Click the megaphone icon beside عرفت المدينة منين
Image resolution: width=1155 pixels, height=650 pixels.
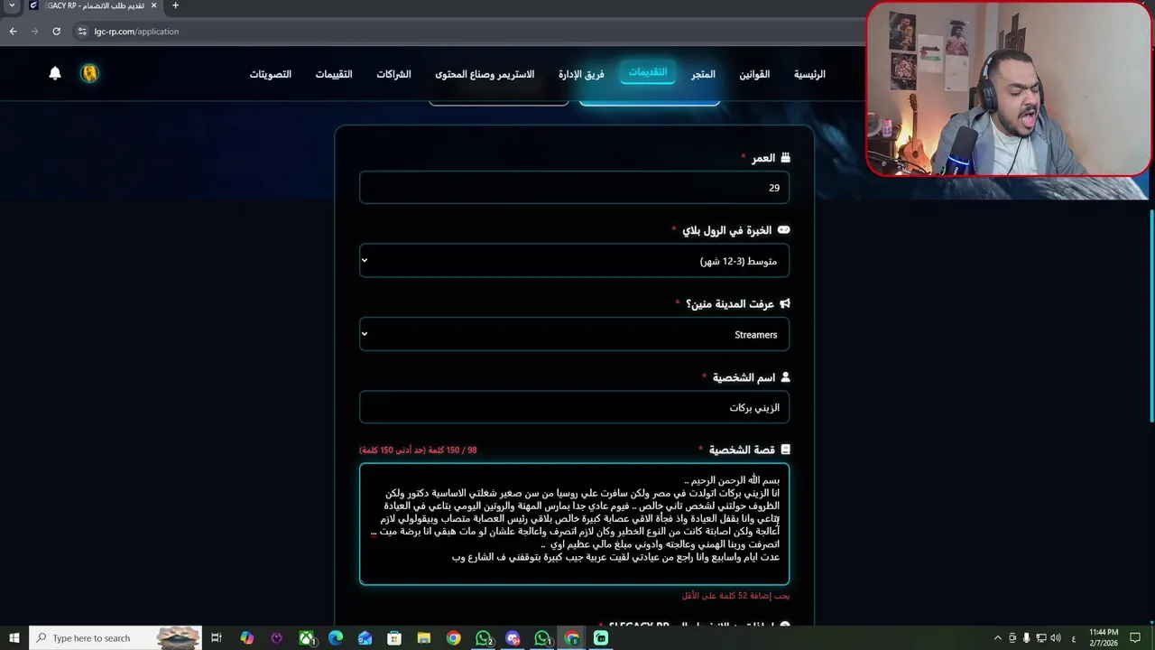tap(784, 304)
